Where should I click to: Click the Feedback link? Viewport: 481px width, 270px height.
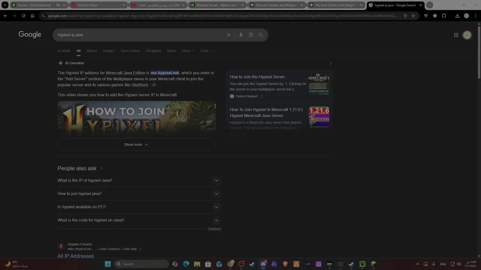(x=214, y=229)
